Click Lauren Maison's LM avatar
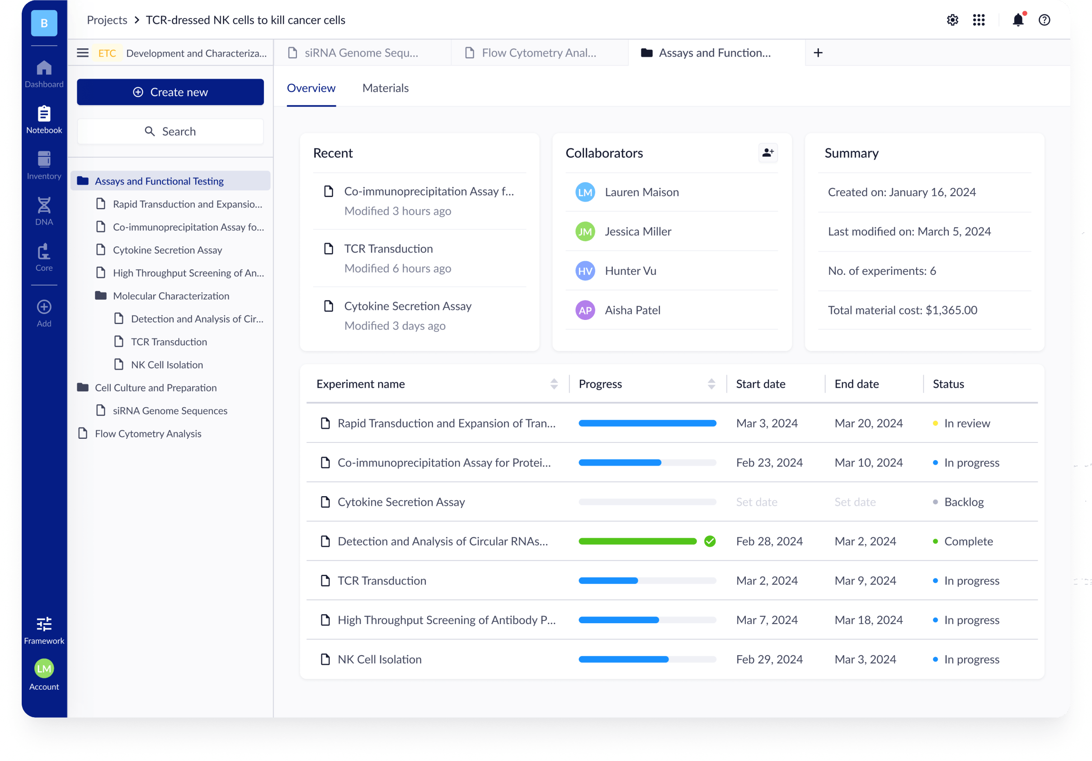 point(585,192)
